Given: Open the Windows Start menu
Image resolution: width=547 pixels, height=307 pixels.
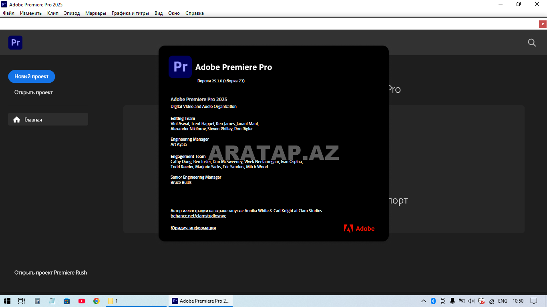Looking at the screenshot, I should coord(7,301).
